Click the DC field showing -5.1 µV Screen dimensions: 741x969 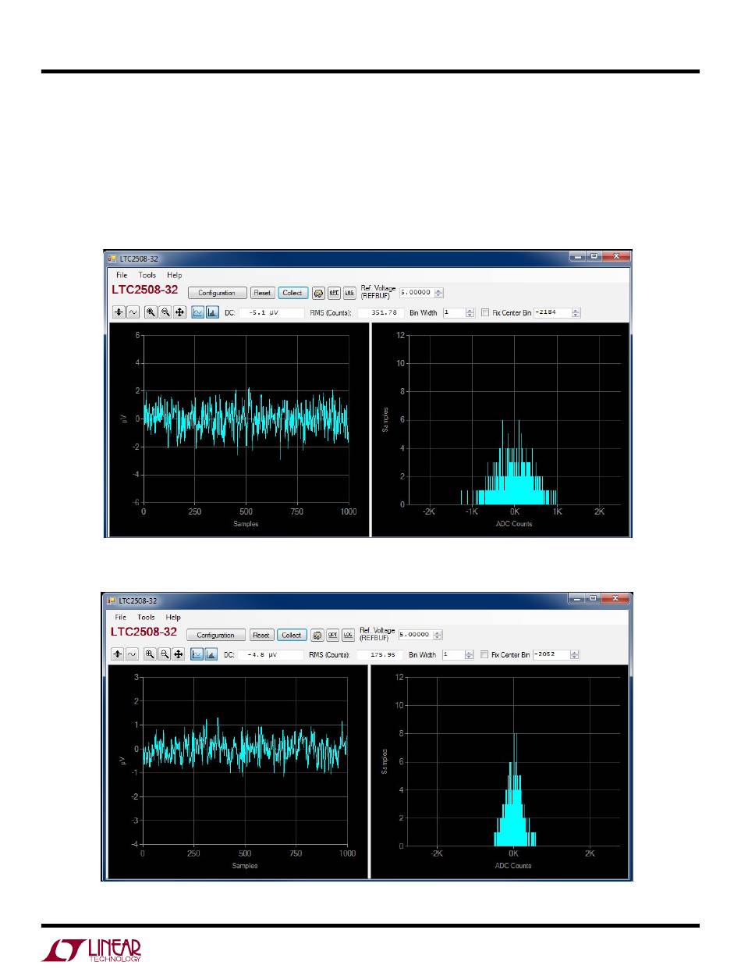pyautogui.click(x=271, y=312)
